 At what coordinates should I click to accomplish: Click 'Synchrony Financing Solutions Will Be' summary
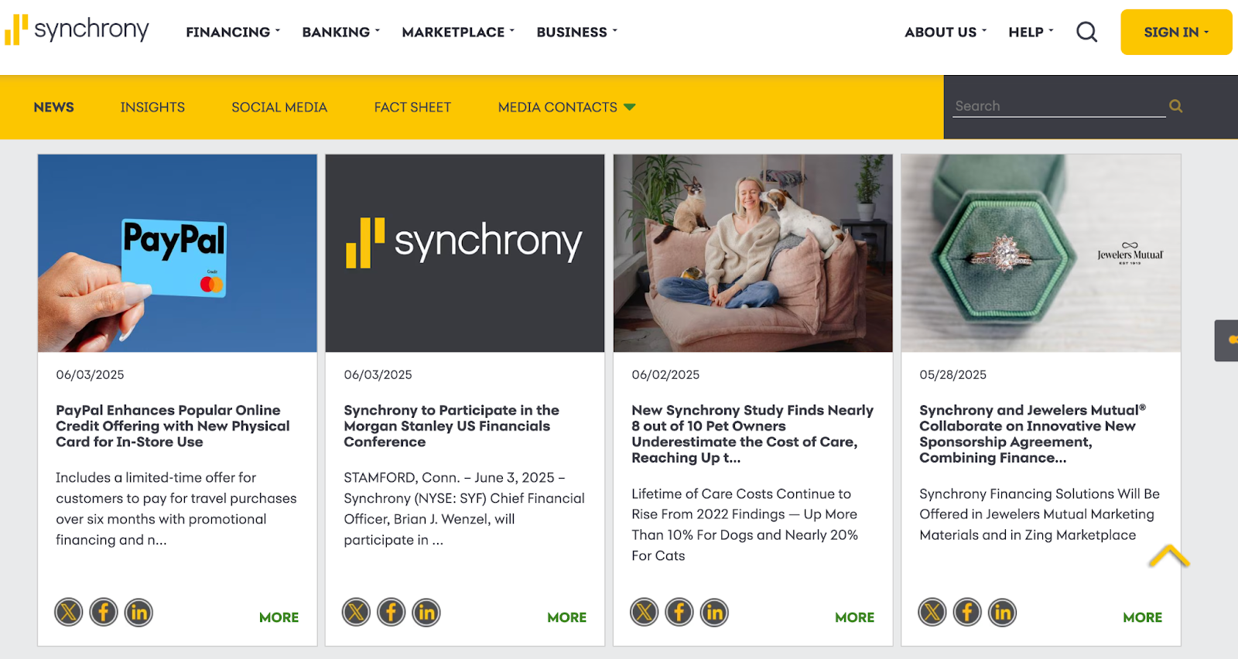(1039, 514)
